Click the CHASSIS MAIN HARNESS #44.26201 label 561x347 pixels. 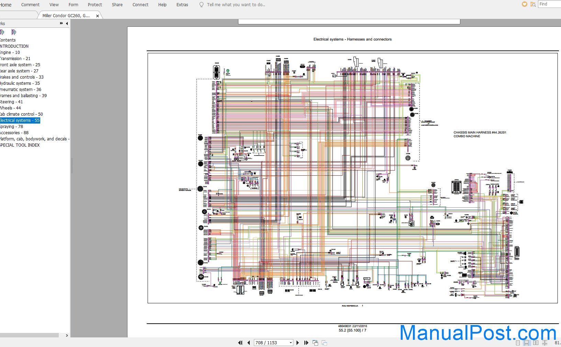click(x=480, y=132)
